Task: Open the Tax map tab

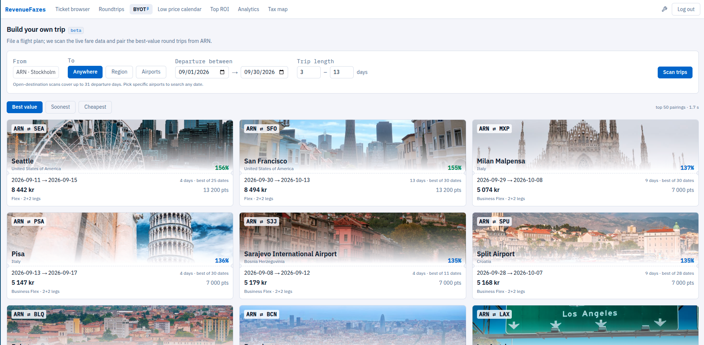Action: (x=278, y=9)
